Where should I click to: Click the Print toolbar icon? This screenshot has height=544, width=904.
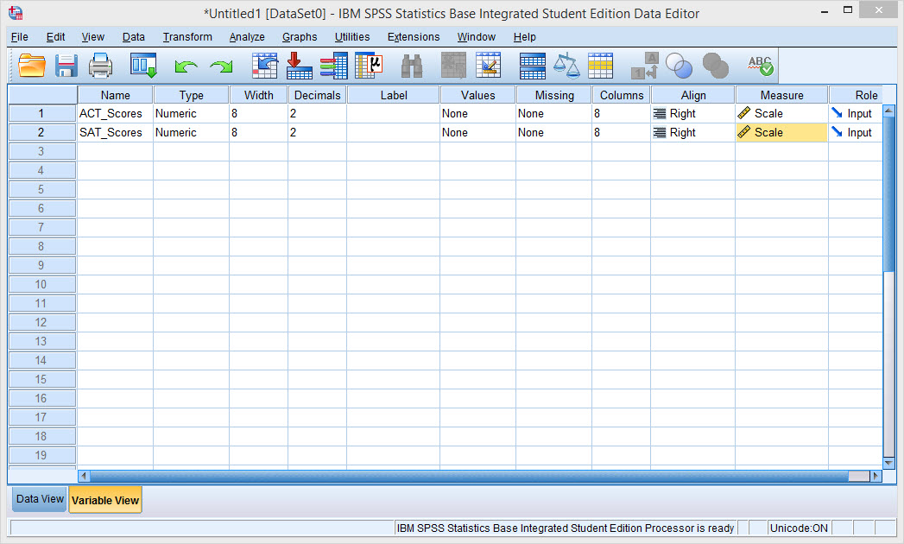pos(100,65)
